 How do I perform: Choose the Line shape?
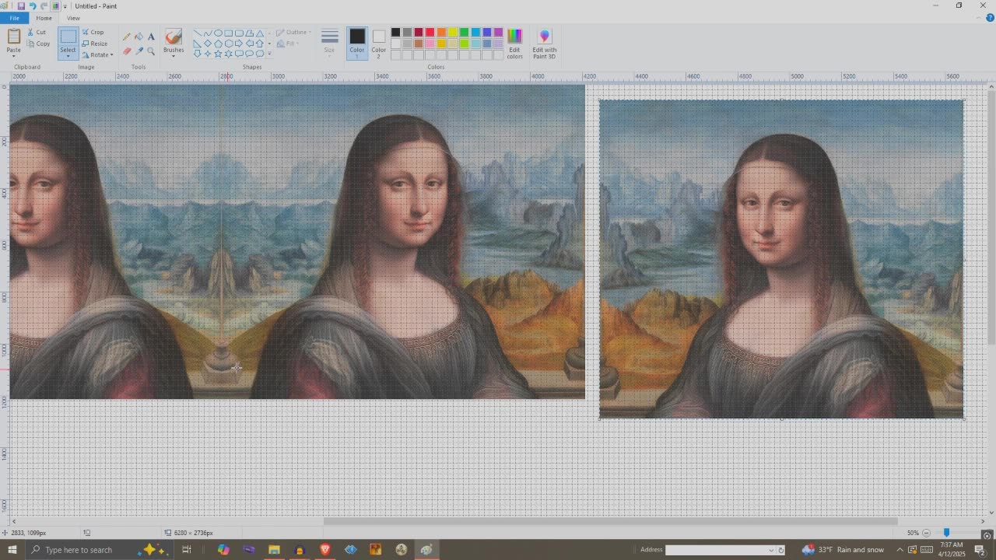tap(198, 33)
